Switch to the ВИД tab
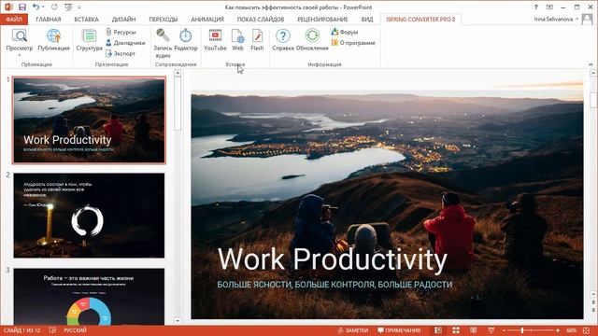The image size is (598, 336). pos(367,19)
